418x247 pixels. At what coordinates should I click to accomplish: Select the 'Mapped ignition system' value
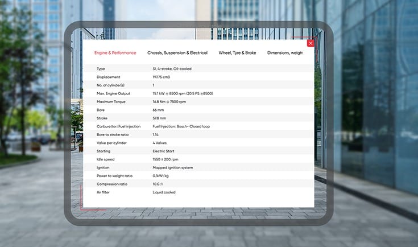click(x=172, y=168)
